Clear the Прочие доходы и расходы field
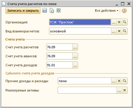Viewport: 133px width, 108px height. pyautogui.click(x=119, y=81)
